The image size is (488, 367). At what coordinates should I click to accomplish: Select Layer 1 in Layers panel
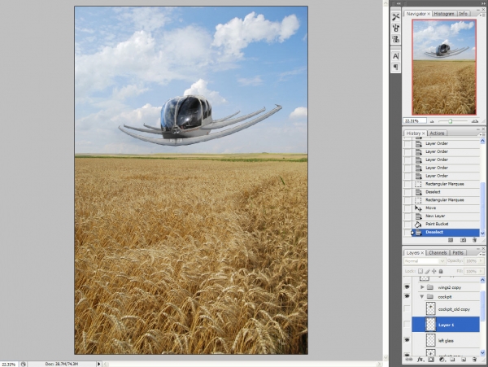446,325
